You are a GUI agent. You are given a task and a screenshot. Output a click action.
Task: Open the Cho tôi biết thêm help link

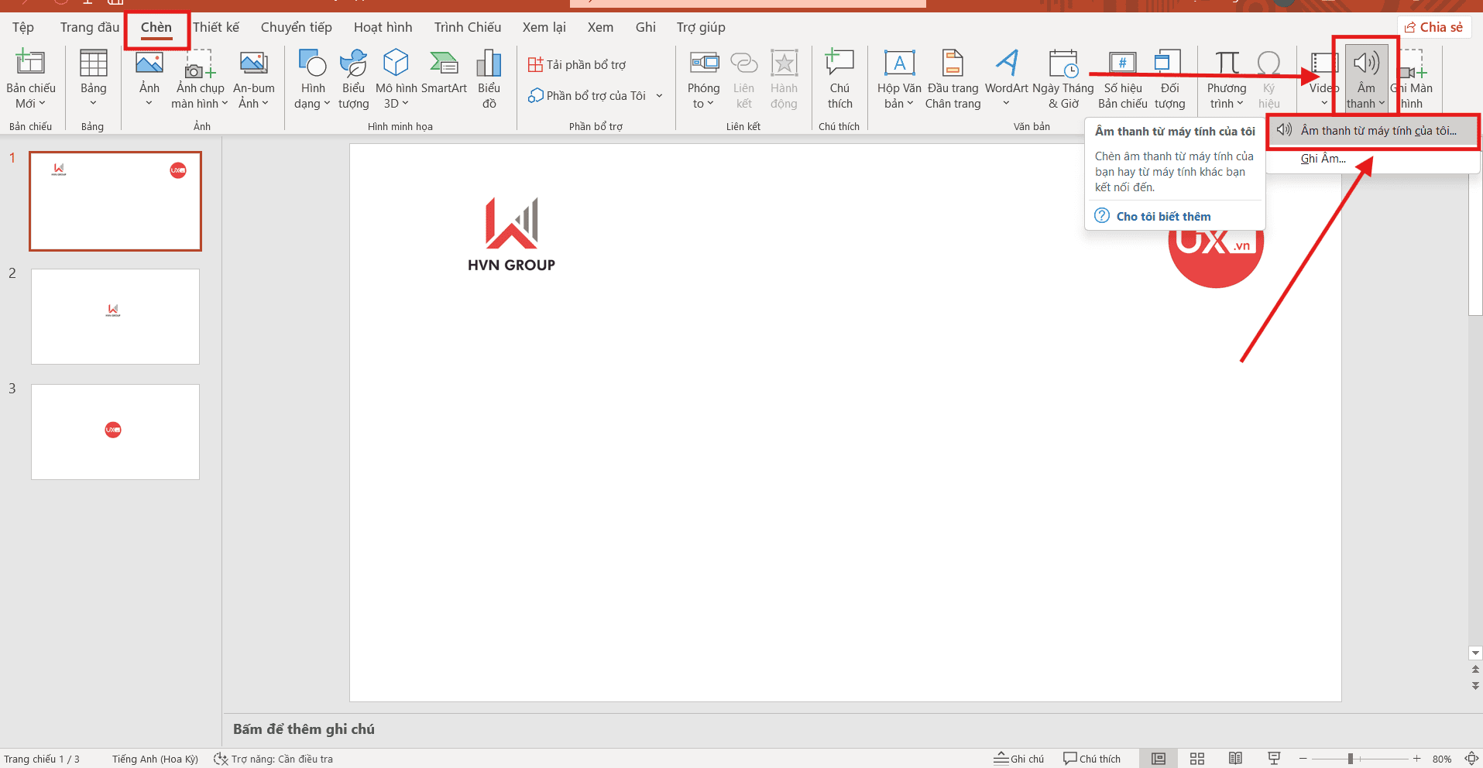coord(1163,216)
